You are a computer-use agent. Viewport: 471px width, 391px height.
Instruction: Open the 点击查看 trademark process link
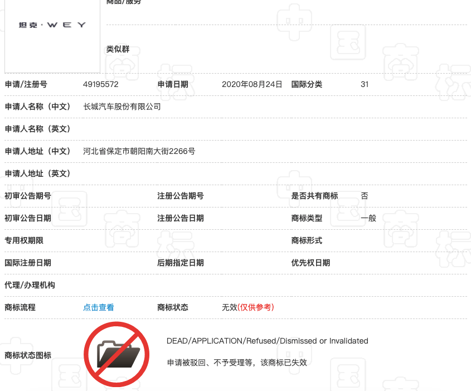[99, 307]
